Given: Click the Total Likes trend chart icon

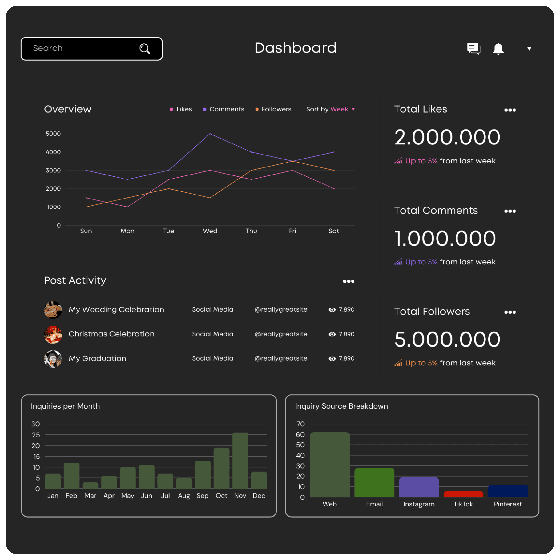Looking at the screenshot, I should tap(398, 161).
